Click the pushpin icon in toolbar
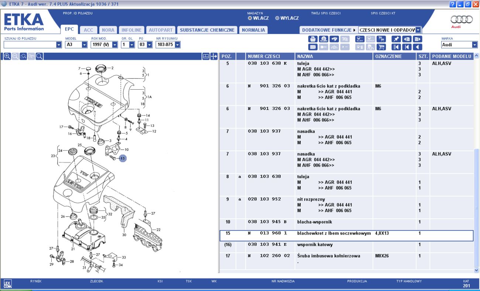 (396, 39)
